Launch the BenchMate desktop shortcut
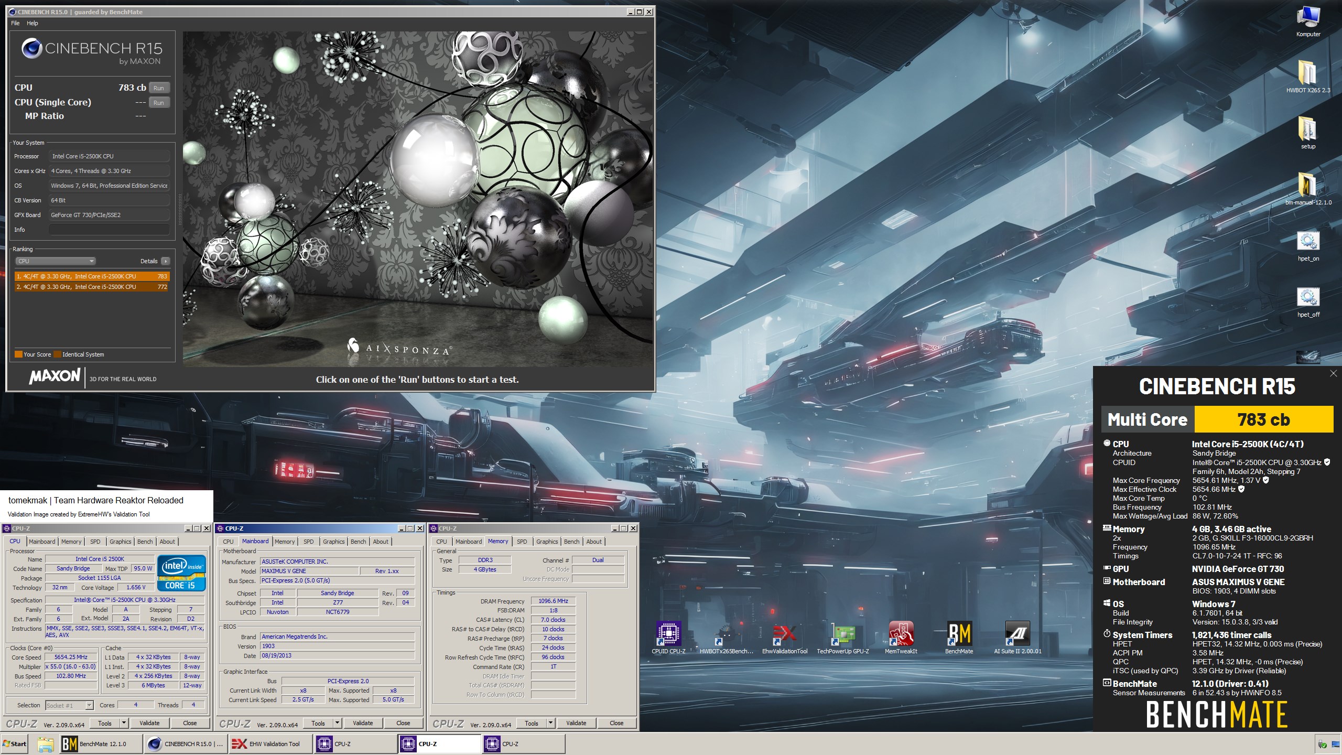This screenshot has width=1342, height=755. pos(959,637)
